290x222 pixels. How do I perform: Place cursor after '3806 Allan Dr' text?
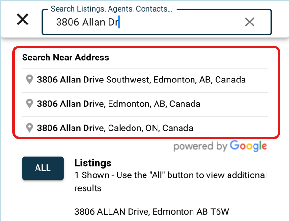[119, 22]
